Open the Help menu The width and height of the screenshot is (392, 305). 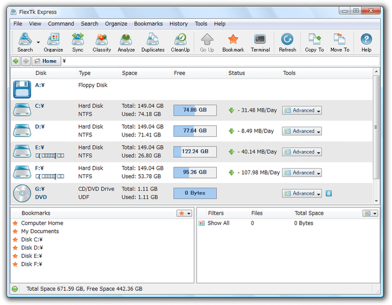pos(220,24)
